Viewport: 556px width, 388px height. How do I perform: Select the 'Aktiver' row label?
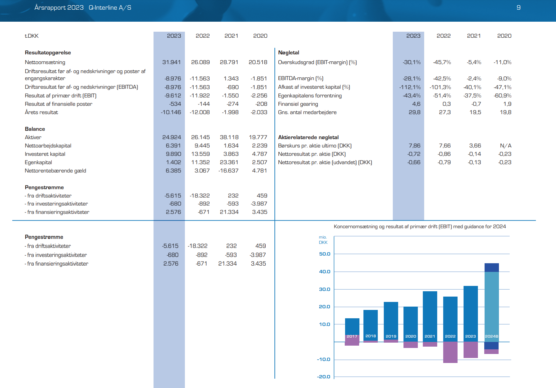[33, 137]
